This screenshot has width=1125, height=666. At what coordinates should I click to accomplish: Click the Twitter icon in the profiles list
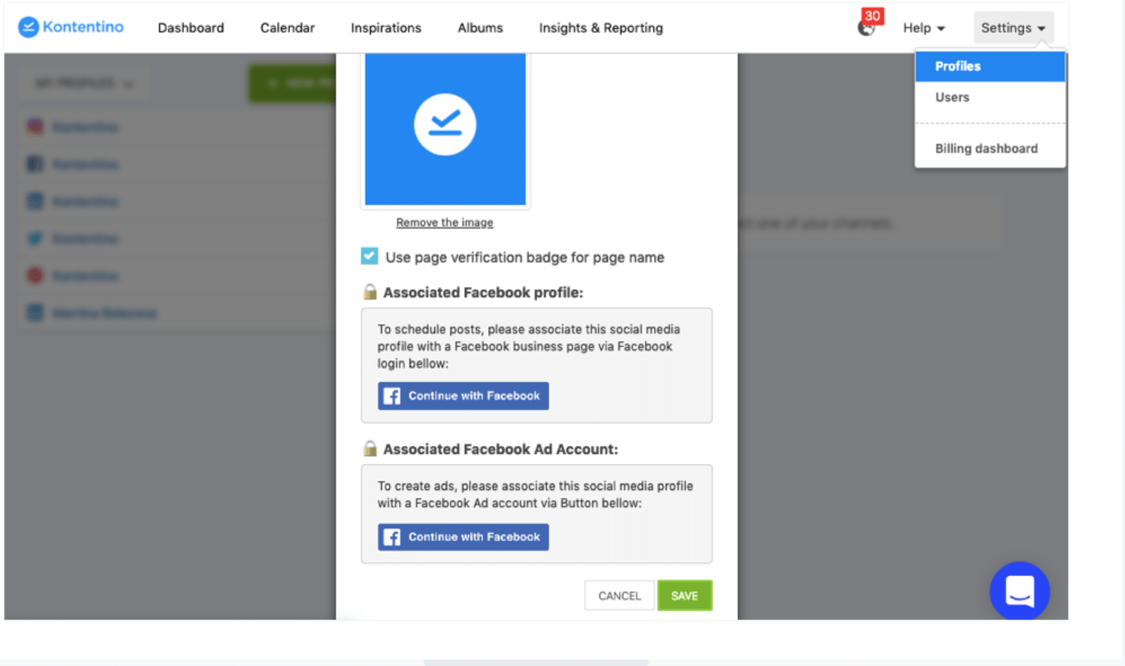click(35, 238)
